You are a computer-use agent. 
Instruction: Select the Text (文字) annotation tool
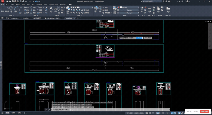[x=51, y=9]
